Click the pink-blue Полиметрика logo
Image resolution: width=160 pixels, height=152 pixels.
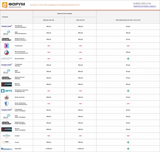6,46
